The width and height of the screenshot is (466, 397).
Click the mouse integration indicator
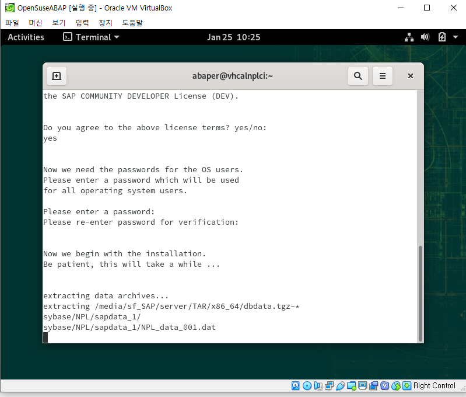[x=396, y=386]
